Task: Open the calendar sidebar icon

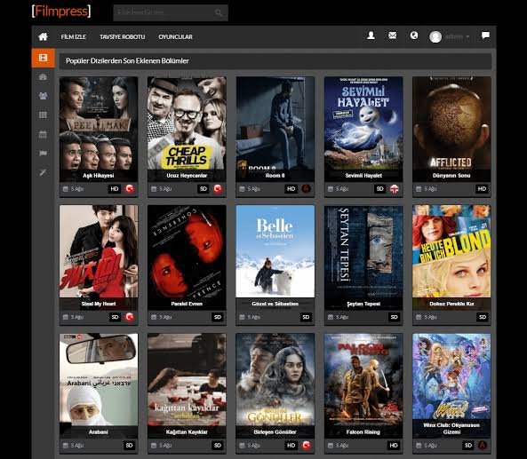Action: [43, 134]
